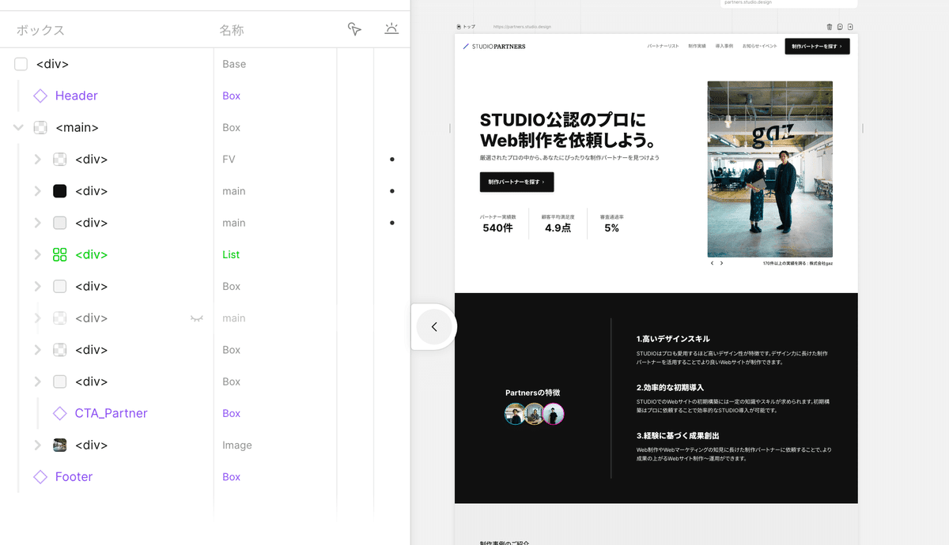
Task: Click the animation dot in black main row
Action: (x=391, y=191)
